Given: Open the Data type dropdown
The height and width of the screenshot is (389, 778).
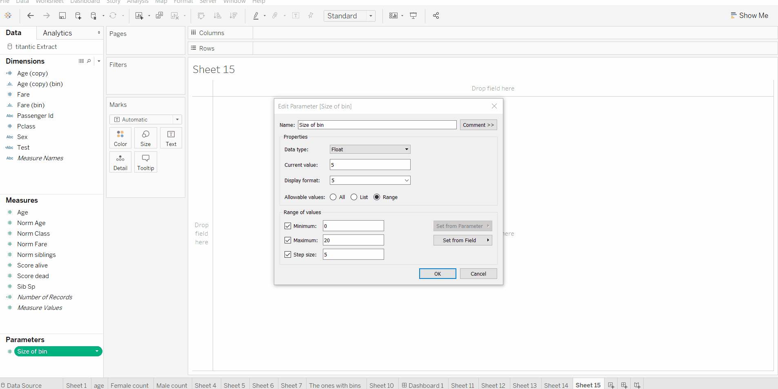Looking at the screenshot, I should click(x=370, y=149).
